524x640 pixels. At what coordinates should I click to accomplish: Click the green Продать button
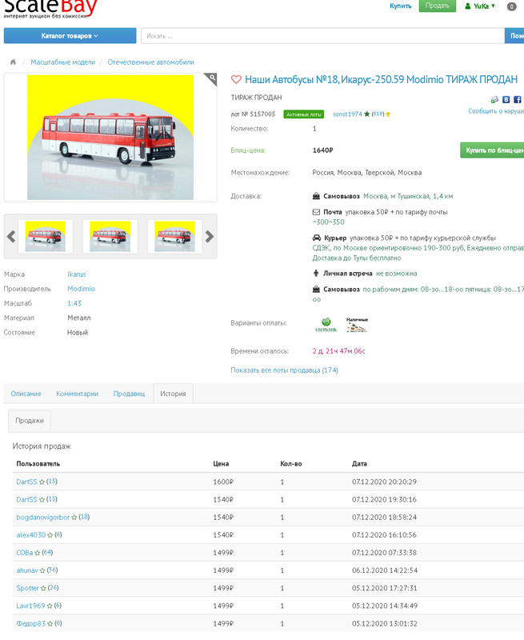437,6
